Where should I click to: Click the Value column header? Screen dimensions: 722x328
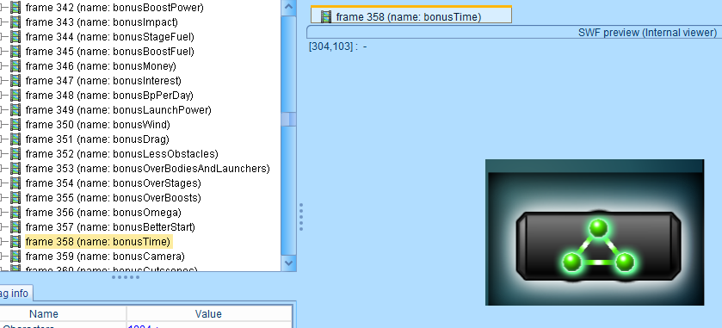click(208, 313)
